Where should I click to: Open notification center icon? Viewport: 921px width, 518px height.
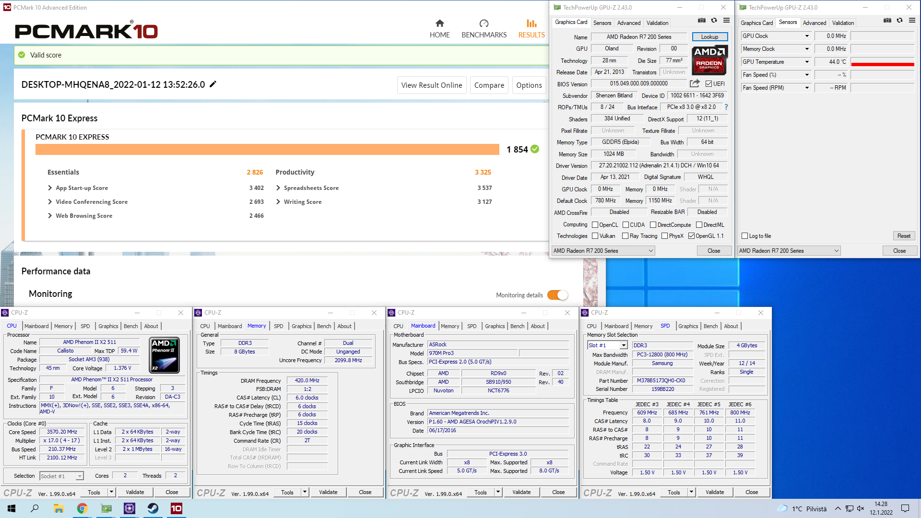tap(905, 508)
